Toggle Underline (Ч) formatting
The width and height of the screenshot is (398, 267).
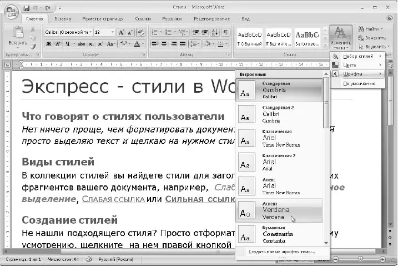pos(67,44)
